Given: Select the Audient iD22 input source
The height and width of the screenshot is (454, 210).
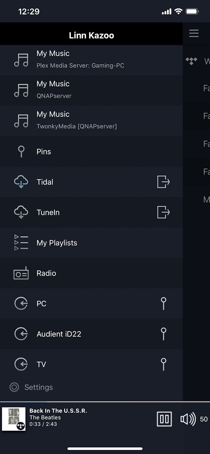Looking at the screenshot, I should pyautogui.click(x=59, y=334).
